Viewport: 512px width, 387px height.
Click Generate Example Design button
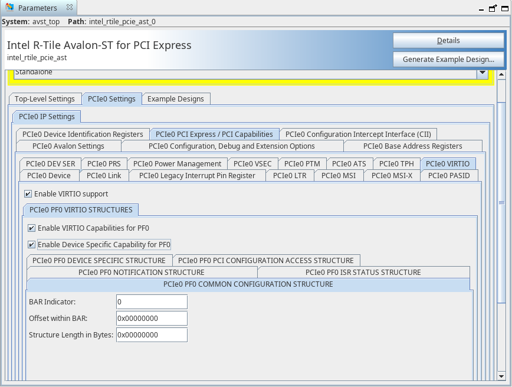[448, 59]
